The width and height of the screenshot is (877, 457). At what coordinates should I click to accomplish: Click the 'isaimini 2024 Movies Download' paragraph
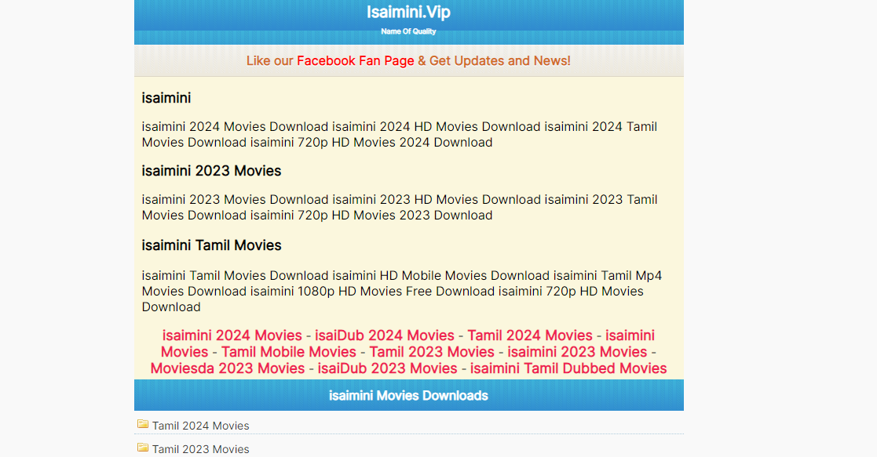pos(400,135)
